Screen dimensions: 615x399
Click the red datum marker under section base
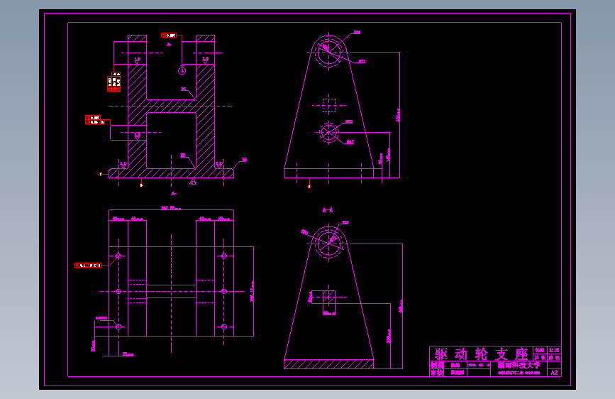pos(142,185)
